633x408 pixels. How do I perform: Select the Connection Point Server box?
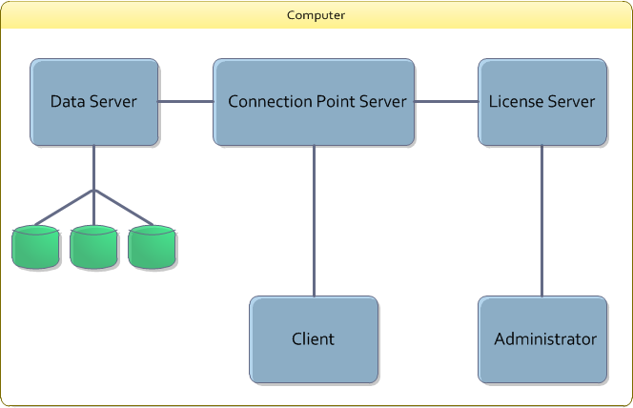tap(314, 102)
